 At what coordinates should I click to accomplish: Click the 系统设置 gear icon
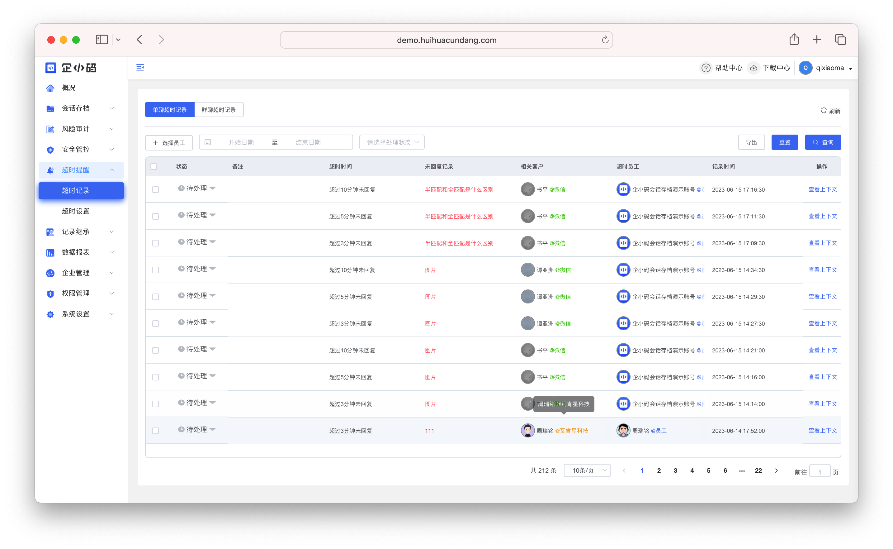pyautogui.click(x=50, y=314)
